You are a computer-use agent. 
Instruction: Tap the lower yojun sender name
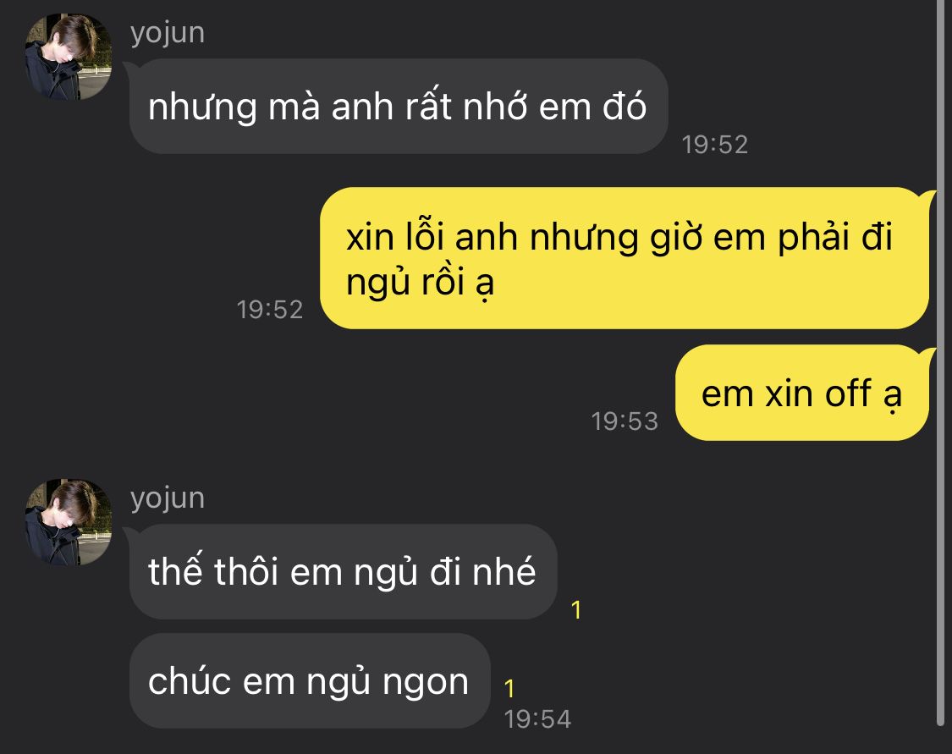pyautogui.click(x=168, y=499)
